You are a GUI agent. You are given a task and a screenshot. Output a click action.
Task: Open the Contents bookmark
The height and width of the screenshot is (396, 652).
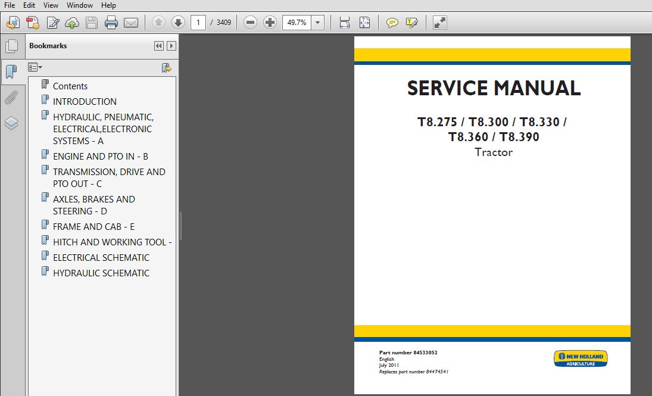[70, 86]
